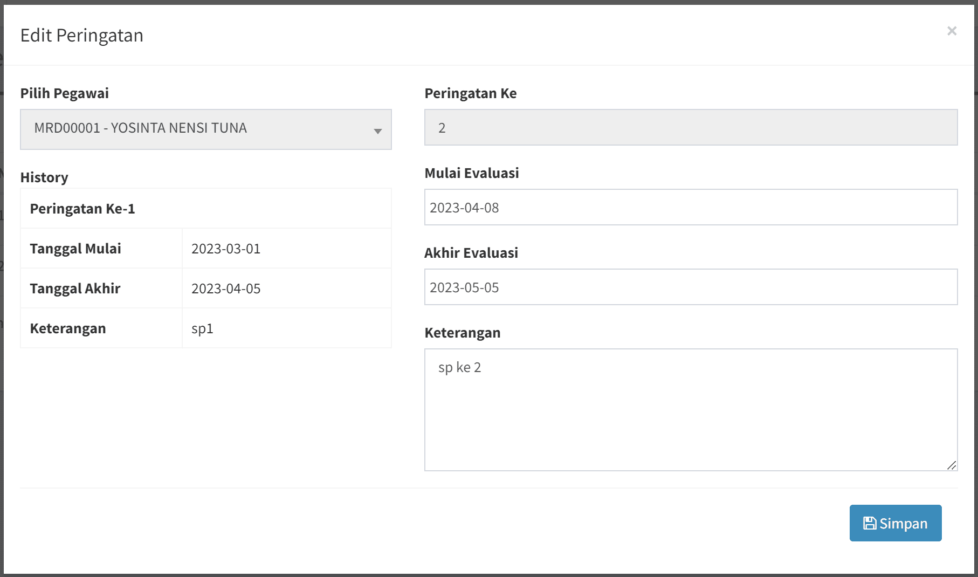
Task: Click the Tanggal Akhir row label
Action: 75,288
